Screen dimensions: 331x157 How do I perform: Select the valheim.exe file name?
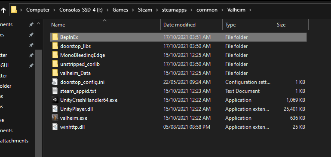(x=74, y=118)
